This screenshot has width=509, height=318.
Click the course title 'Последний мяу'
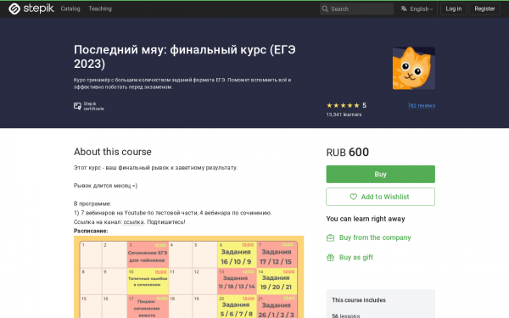pos(184,57)
